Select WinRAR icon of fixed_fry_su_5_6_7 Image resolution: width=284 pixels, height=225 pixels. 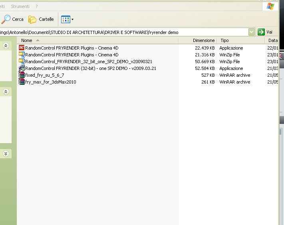[22, 75]
